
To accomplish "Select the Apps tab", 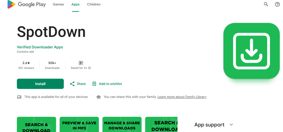I will (75, 4).
